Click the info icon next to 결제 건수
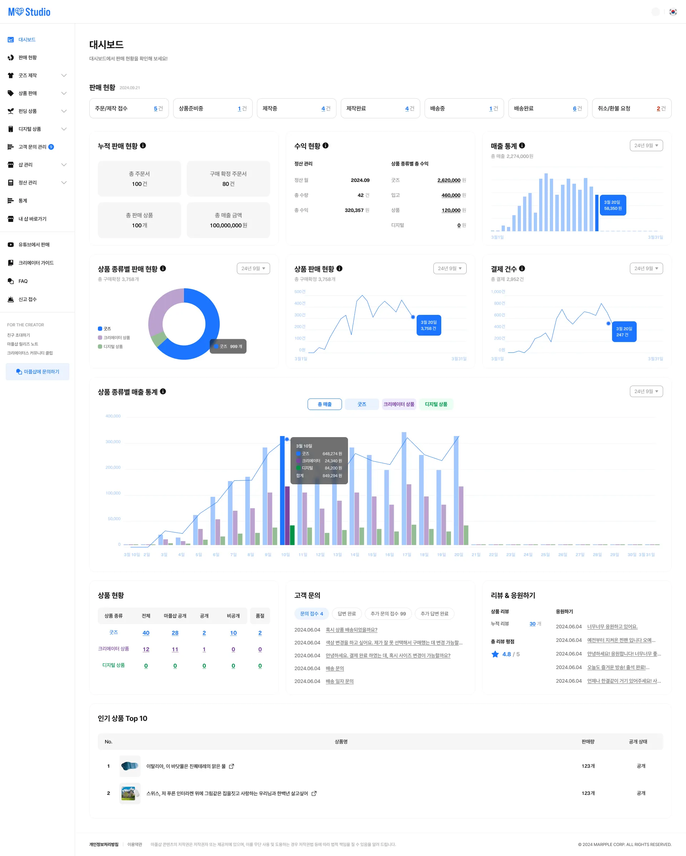The width and height of the screenshot is (686, 856). point(522,268)
